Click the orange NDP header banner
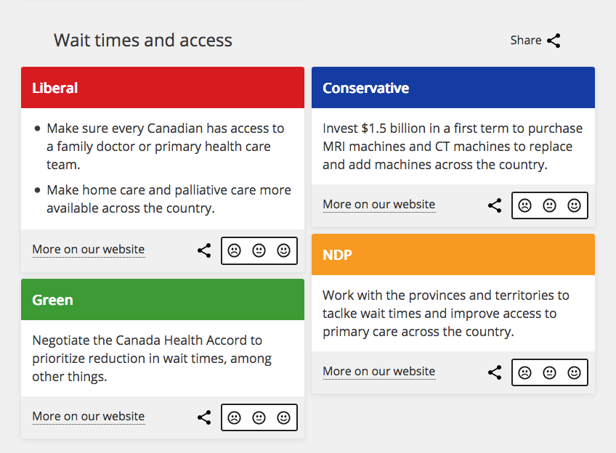 tap(453, 254)
